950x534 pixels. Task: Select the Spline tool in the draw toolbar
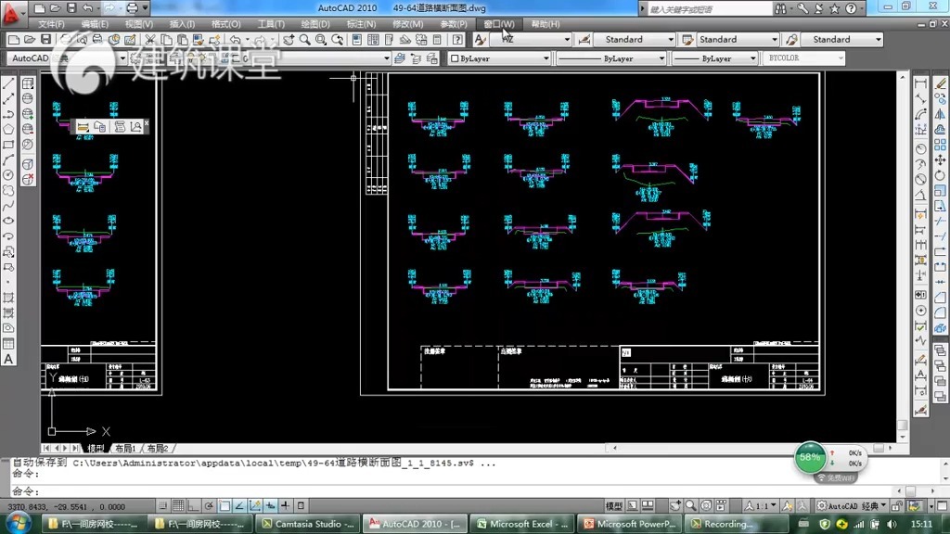tap(8, 206)
